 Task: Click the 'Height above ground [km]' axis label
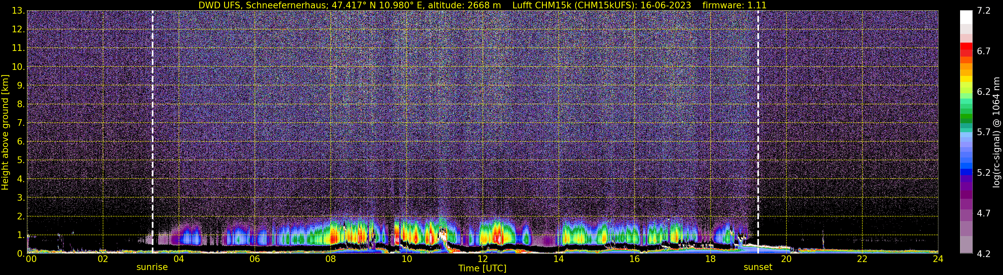click(5, 132)
